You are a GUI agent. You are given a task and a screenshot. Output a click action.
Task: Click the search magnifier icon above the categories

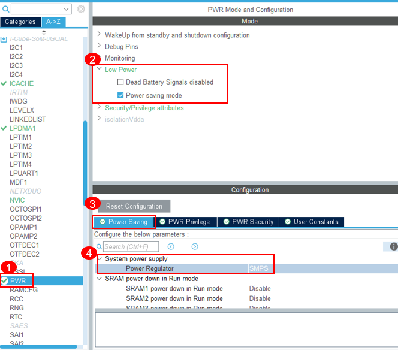pos(5,10)
